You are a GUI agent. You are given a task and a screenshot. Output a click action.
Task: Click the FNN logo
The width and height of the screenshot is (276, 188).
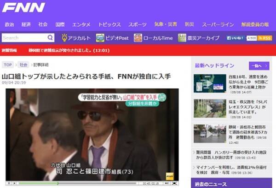coord(23,7)
